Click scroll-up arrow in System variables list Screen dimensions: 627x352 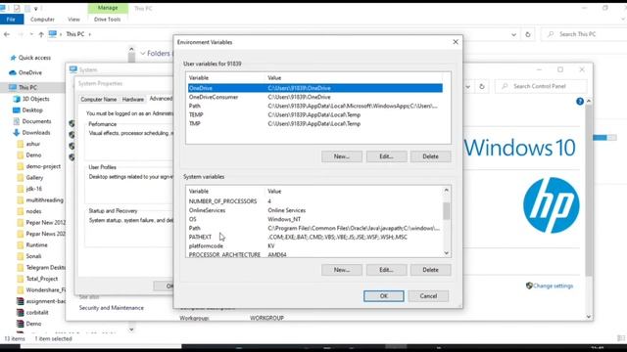point(447,191)
